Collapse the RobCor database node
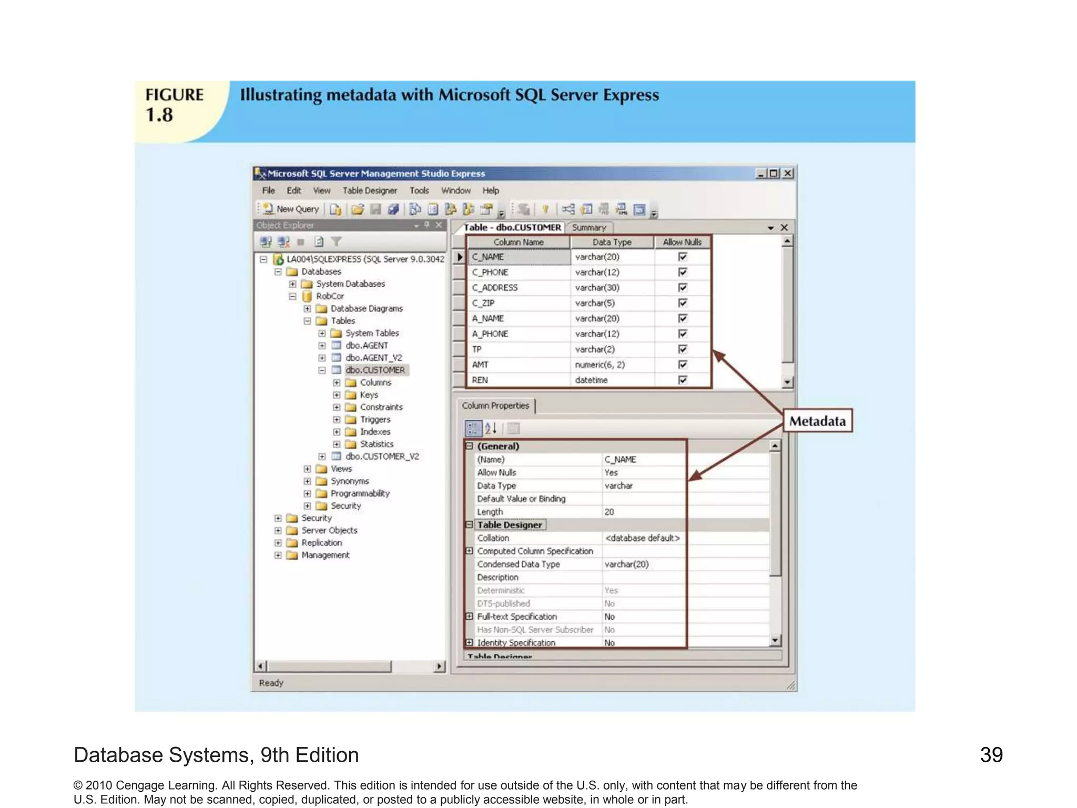 (293, 296)
